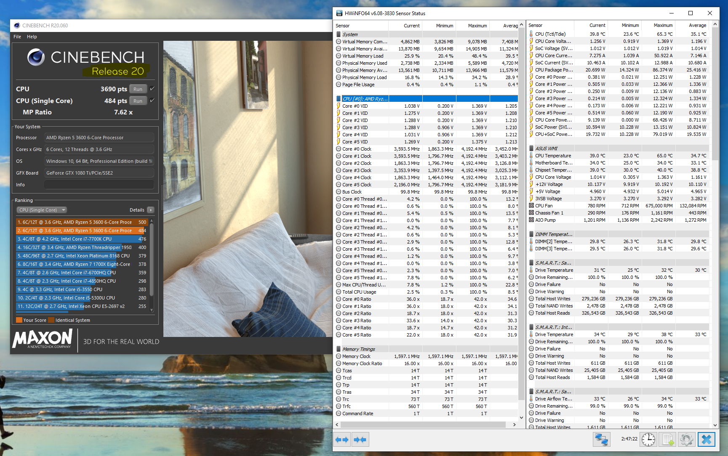Click the icon next to Total CPU Usage
Image resolution: width=728 pixels, height=456 pixels.
click(339, 292)
